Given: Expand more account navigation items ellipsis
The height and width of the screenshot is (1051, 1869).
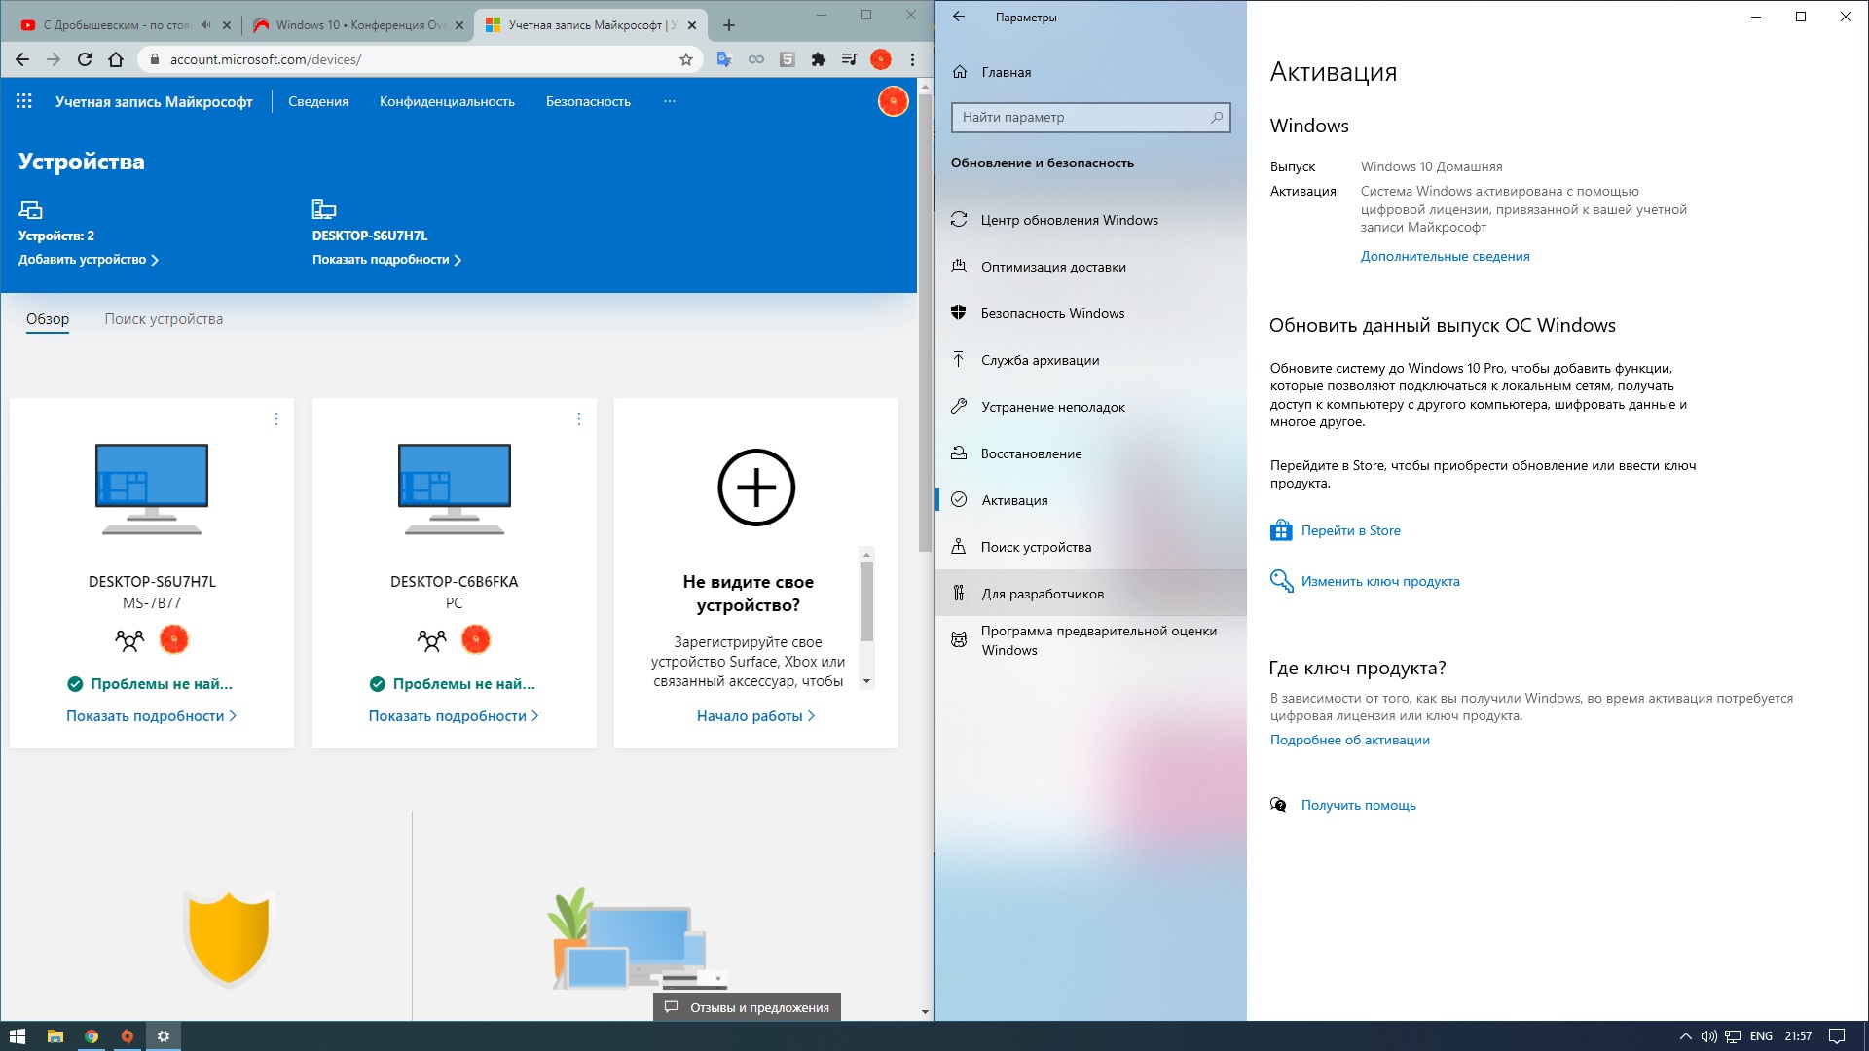Looking at the screenshot, I should (x=670, y=101).
